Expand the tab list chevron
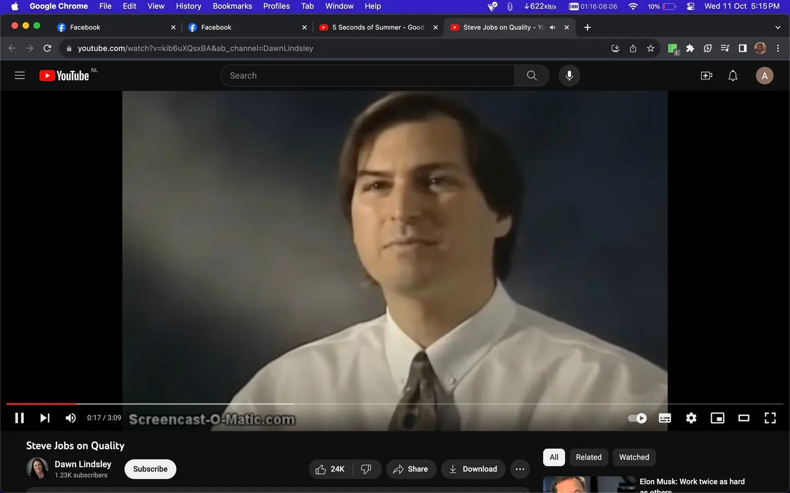The height and width of the screenshot is (493, 790). coord(777,27)
